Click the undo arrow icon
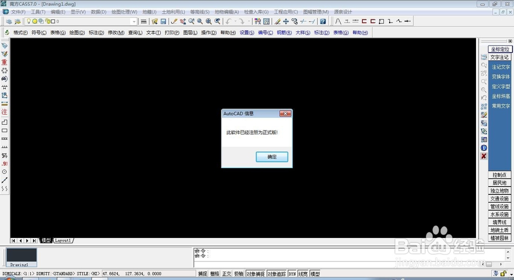 click(x=229, y=21)
